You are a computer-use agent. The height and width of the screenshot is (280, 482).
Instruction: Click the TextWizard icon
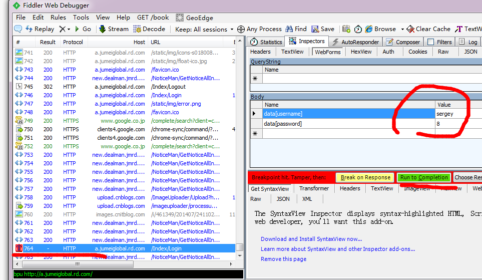click(458, 29)
